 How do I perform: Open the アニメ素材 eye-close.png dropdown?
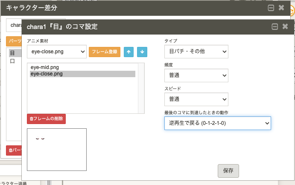point(56,52)
